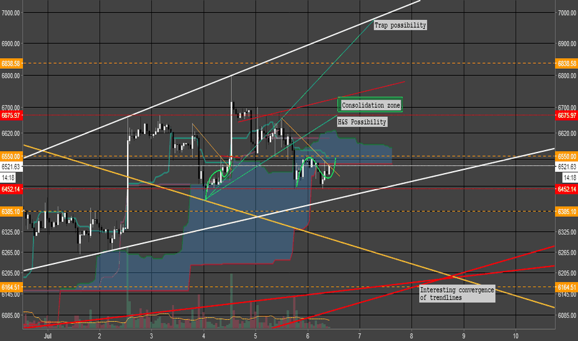Click the 7000.00 value on left axis
Viewport: 578px width, 341px height.
click(11, 13)
